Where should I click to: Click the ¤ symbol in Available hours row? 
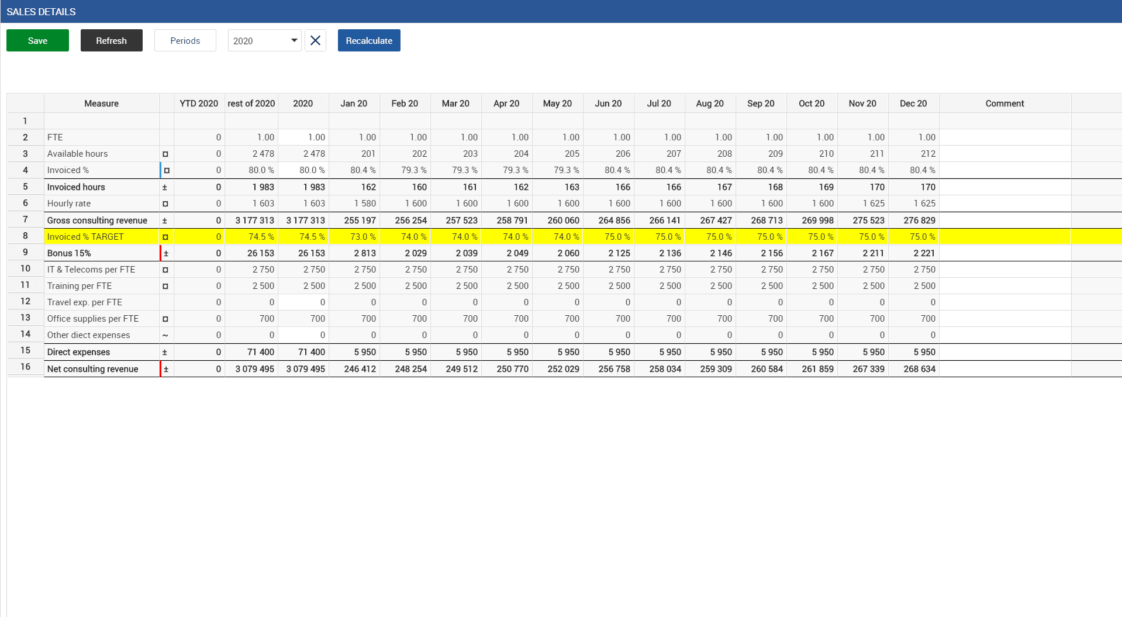[165, 154]
